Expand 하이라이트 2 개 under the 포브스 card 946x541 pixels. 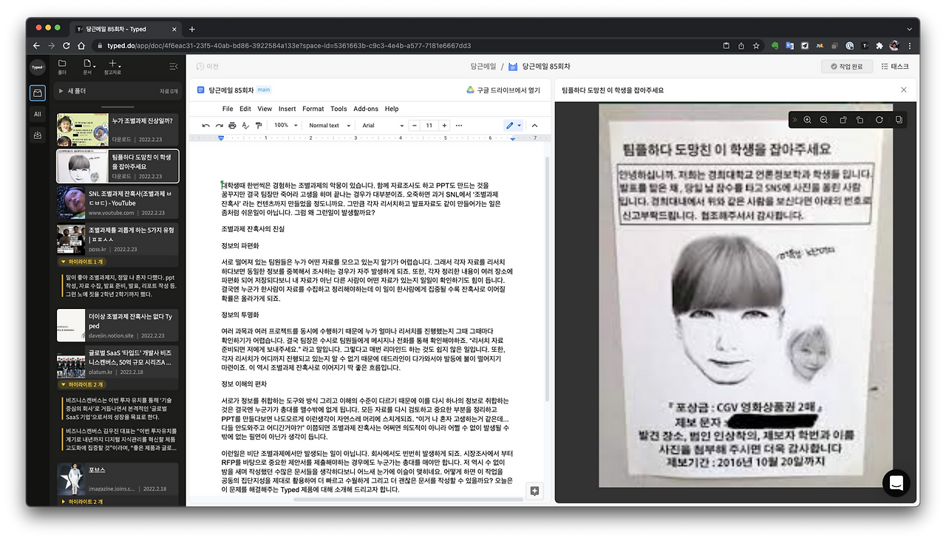click(81, 502)
